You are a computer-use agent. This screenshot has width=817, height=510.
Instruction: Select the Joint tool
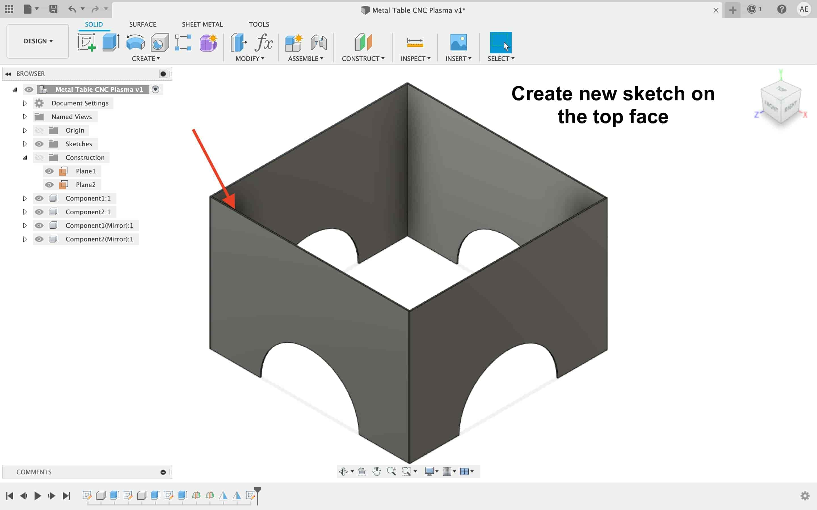click(319, 42)
